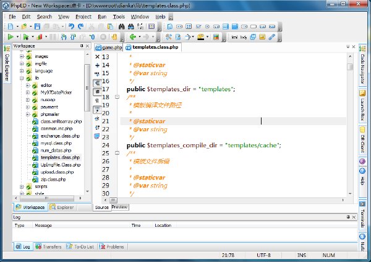Open the Project menu
The width and height of the screenshot is (371, 262).
[x=83, y=17]
